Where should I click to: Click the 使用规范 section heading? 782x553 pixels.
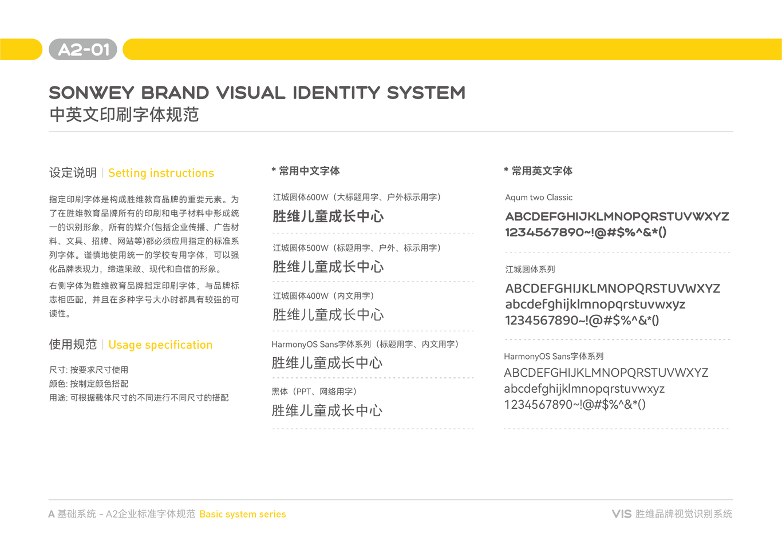click(73, 345)
